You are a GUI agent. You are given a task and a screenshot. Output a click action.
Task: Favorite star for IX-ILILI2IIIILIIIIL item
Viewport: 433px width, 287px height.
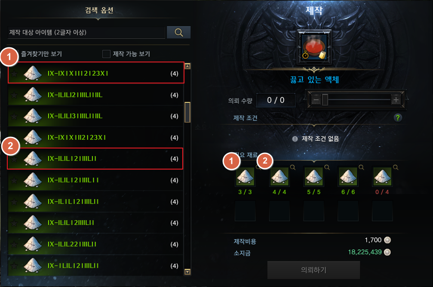click(x=14, y=95)
